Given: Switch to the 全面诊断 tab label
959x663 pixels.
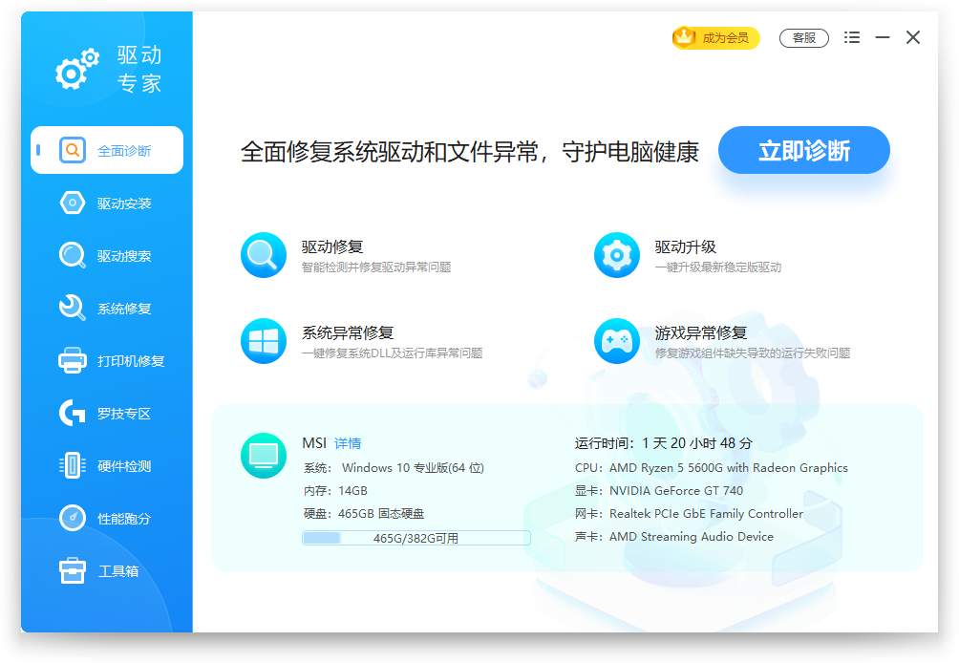Looking at the screenshot, I should point(124,150).
